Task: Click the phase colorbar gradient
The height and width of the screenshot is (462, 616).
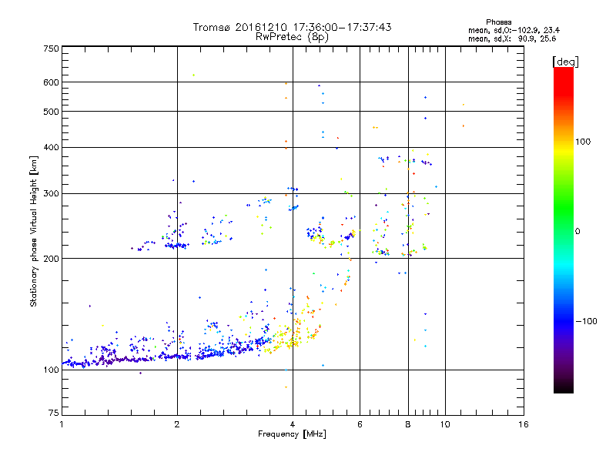Action: pyautogui.click(x=564, y=229)
